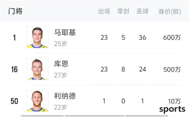Click jersey number 1
189x117 pixels.
(x=14, y=38)
